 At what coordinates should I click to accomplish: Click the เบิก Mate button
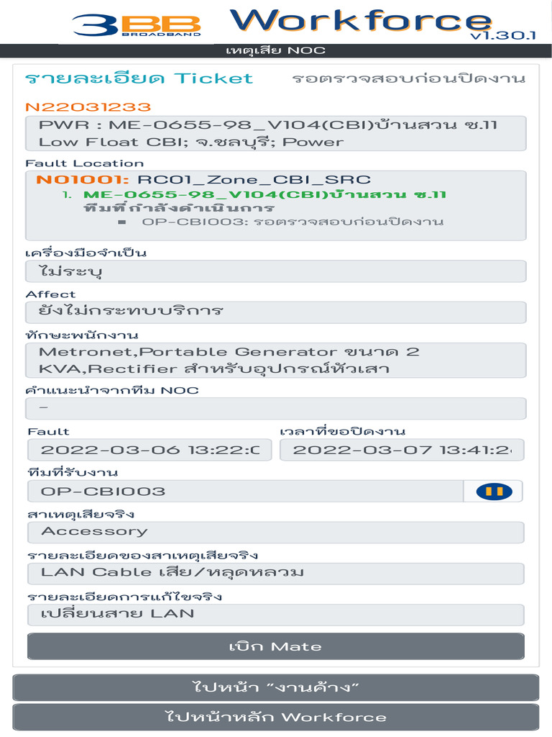(x=276, y=646)
